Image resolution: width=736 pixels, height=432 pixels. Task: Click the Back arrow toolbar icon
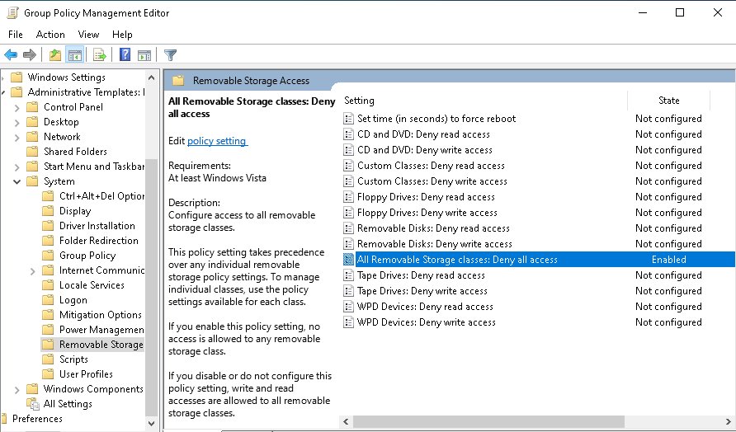click(11, 55)
